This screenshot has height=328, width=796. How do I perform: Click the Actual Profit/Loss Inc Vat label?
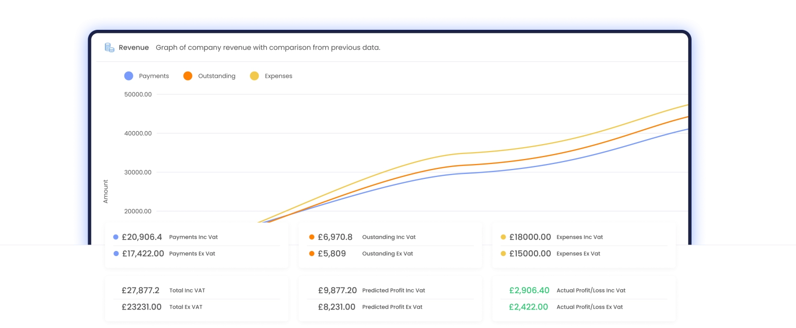click(x=591, y=290)
